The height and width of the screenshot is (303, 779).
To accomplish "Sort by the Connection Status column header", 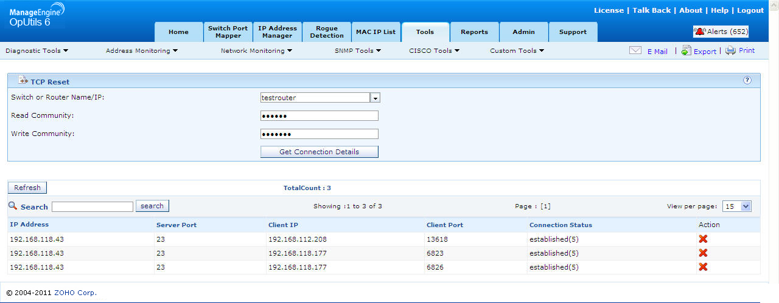I will (561, 225).
